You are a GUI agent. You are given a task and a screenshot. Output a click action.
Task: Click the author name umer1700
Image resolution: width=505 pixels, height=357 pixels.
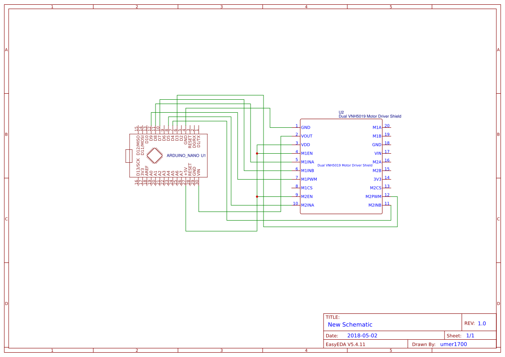coord(454,344)
